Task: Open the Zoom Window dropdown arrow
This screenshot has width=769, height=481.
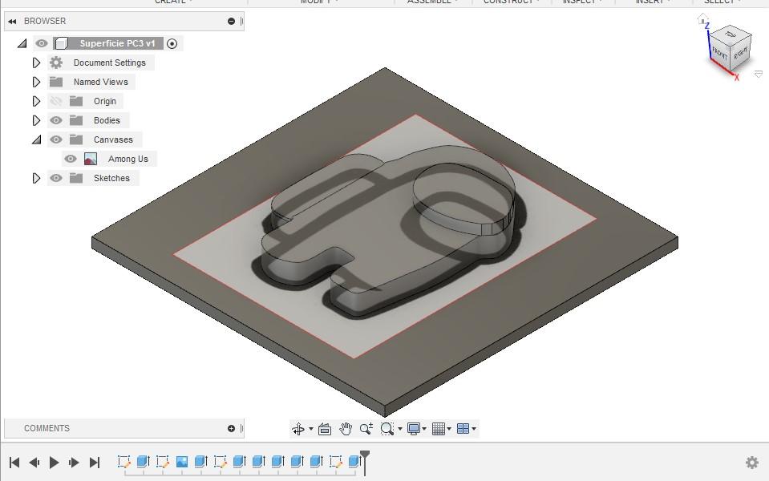Action: (400, 429)
